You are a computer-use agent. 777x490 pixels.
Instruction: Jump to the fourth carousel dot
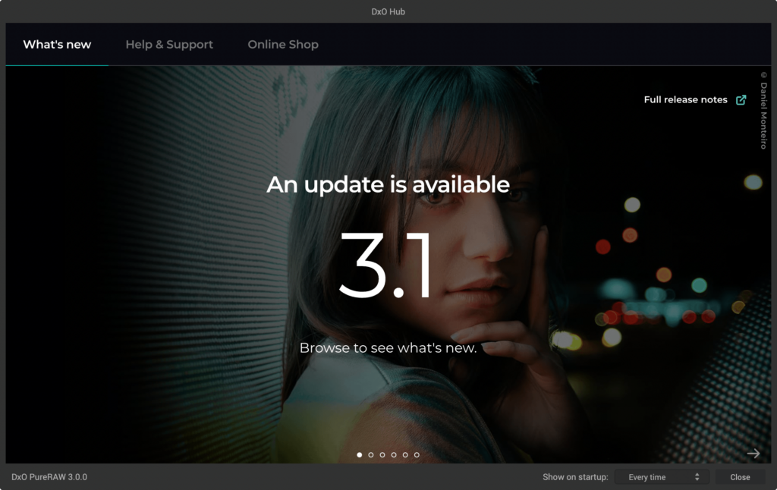[394, 455]
